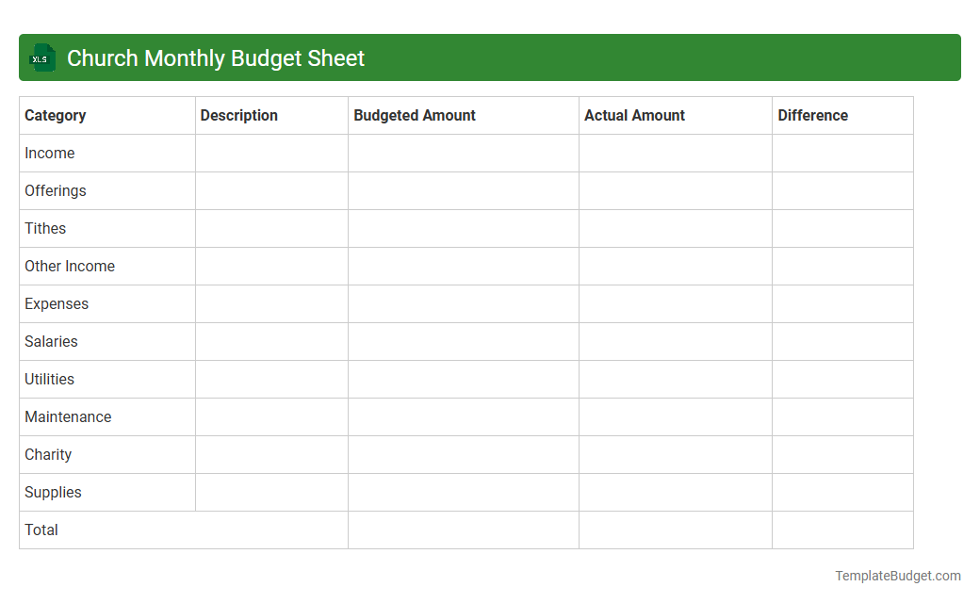This screenshot has height=603, width=980.
Task: Select the Description column header
Action: coord(238,115)
